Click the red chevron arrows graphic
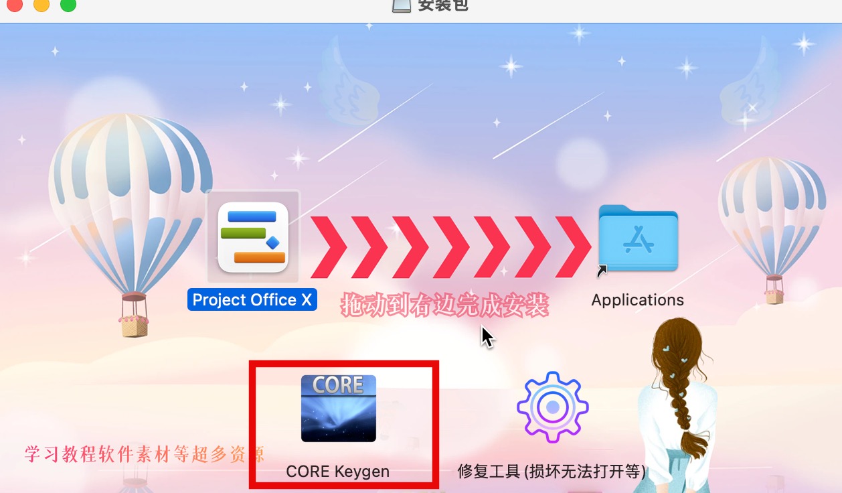Viewport: 842px width, 493px height. (451, 247)
